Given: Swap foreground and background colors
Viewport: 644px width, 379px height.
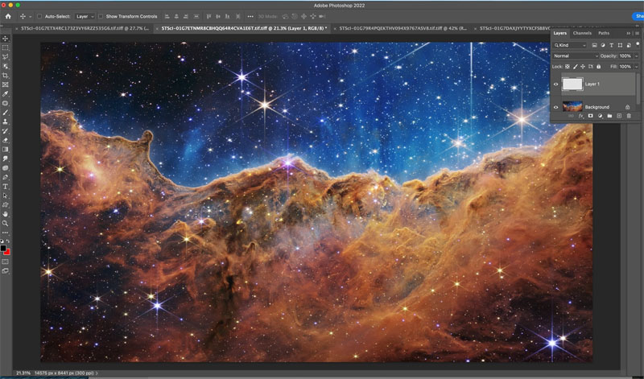Looking at the screenshot, I should [x=8, y=241].
